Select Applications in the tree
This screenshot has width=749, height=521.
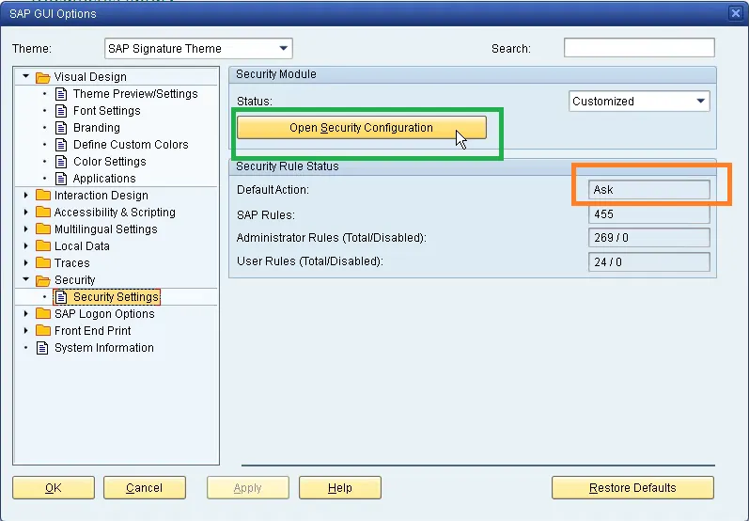coord(104,179)
